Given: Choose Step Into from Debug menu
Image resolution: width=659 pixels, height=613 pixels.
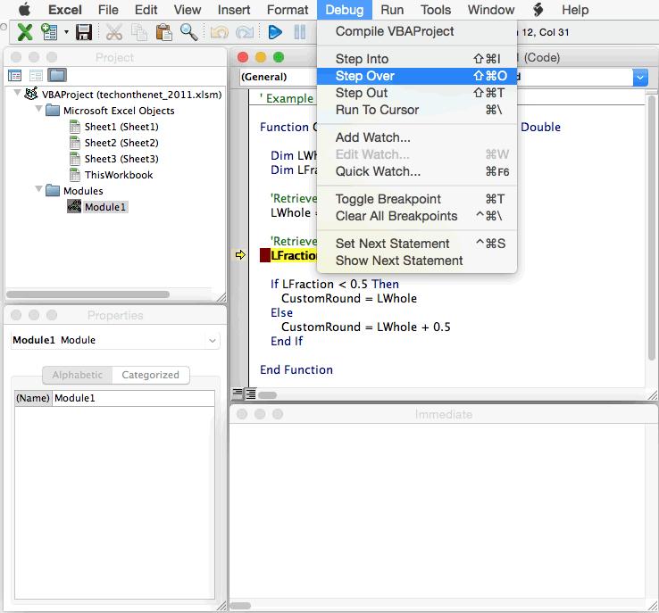Looking at the screenshot, I should tap(416, 59).
